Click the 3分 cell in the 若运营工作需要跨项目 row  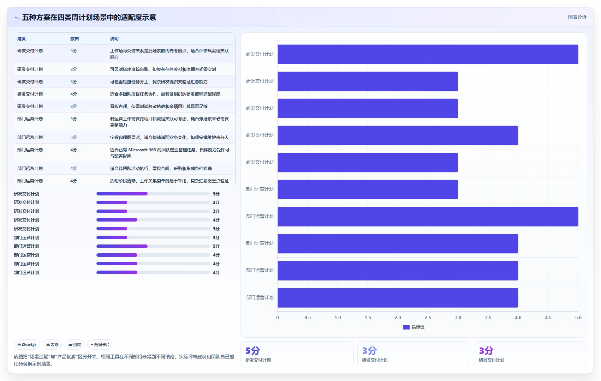pos(73,119)
